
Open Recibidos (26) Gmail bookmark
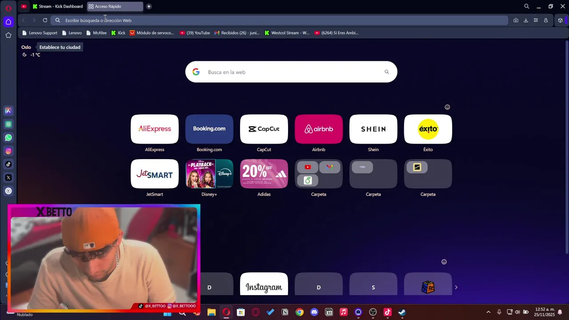(237, 33)
